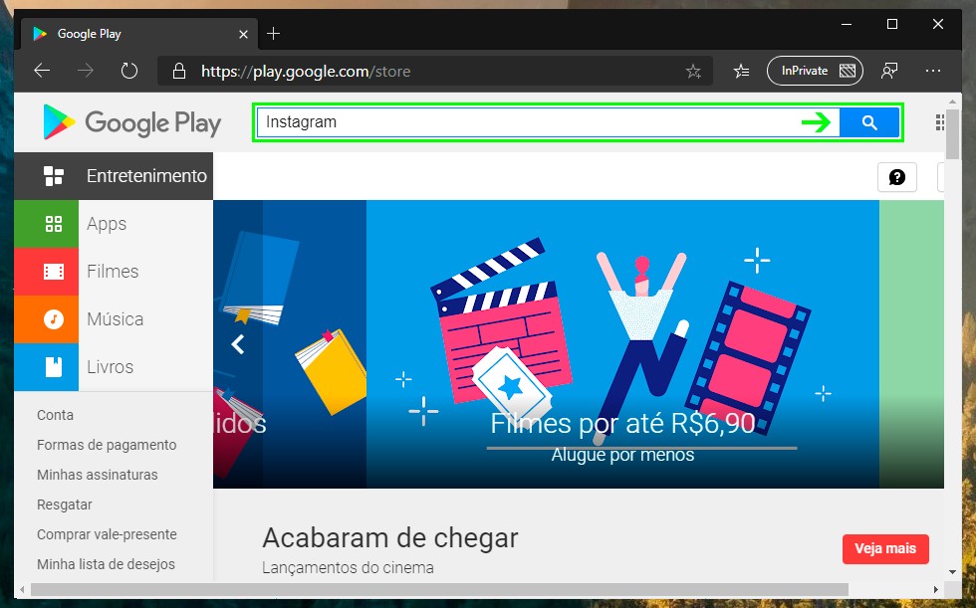Open the Música category
Image resolution: width=976 pixels, height=608 pixels.
114,319
